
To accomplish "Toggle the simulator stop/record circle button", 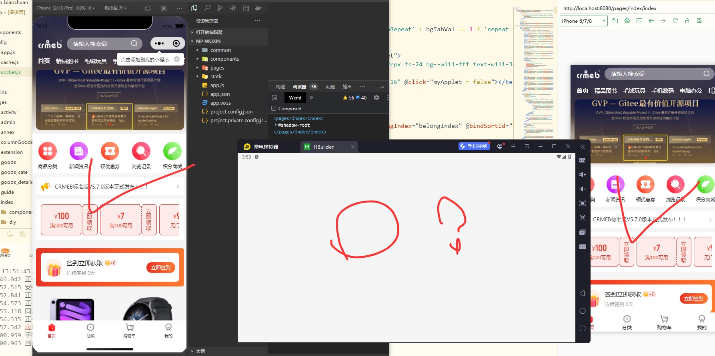I will click(164, 8).
